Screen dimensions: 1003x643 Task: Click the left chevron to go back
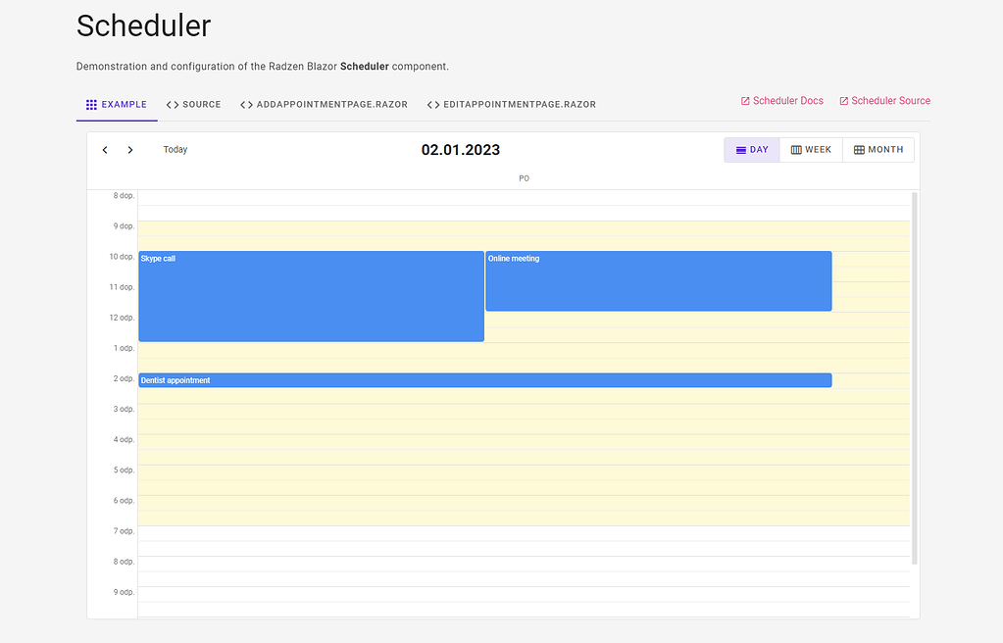[105, 149]
